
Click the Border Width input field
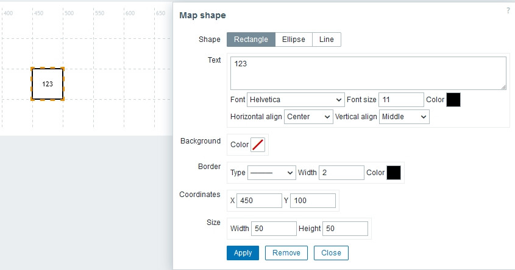(341, 173)
